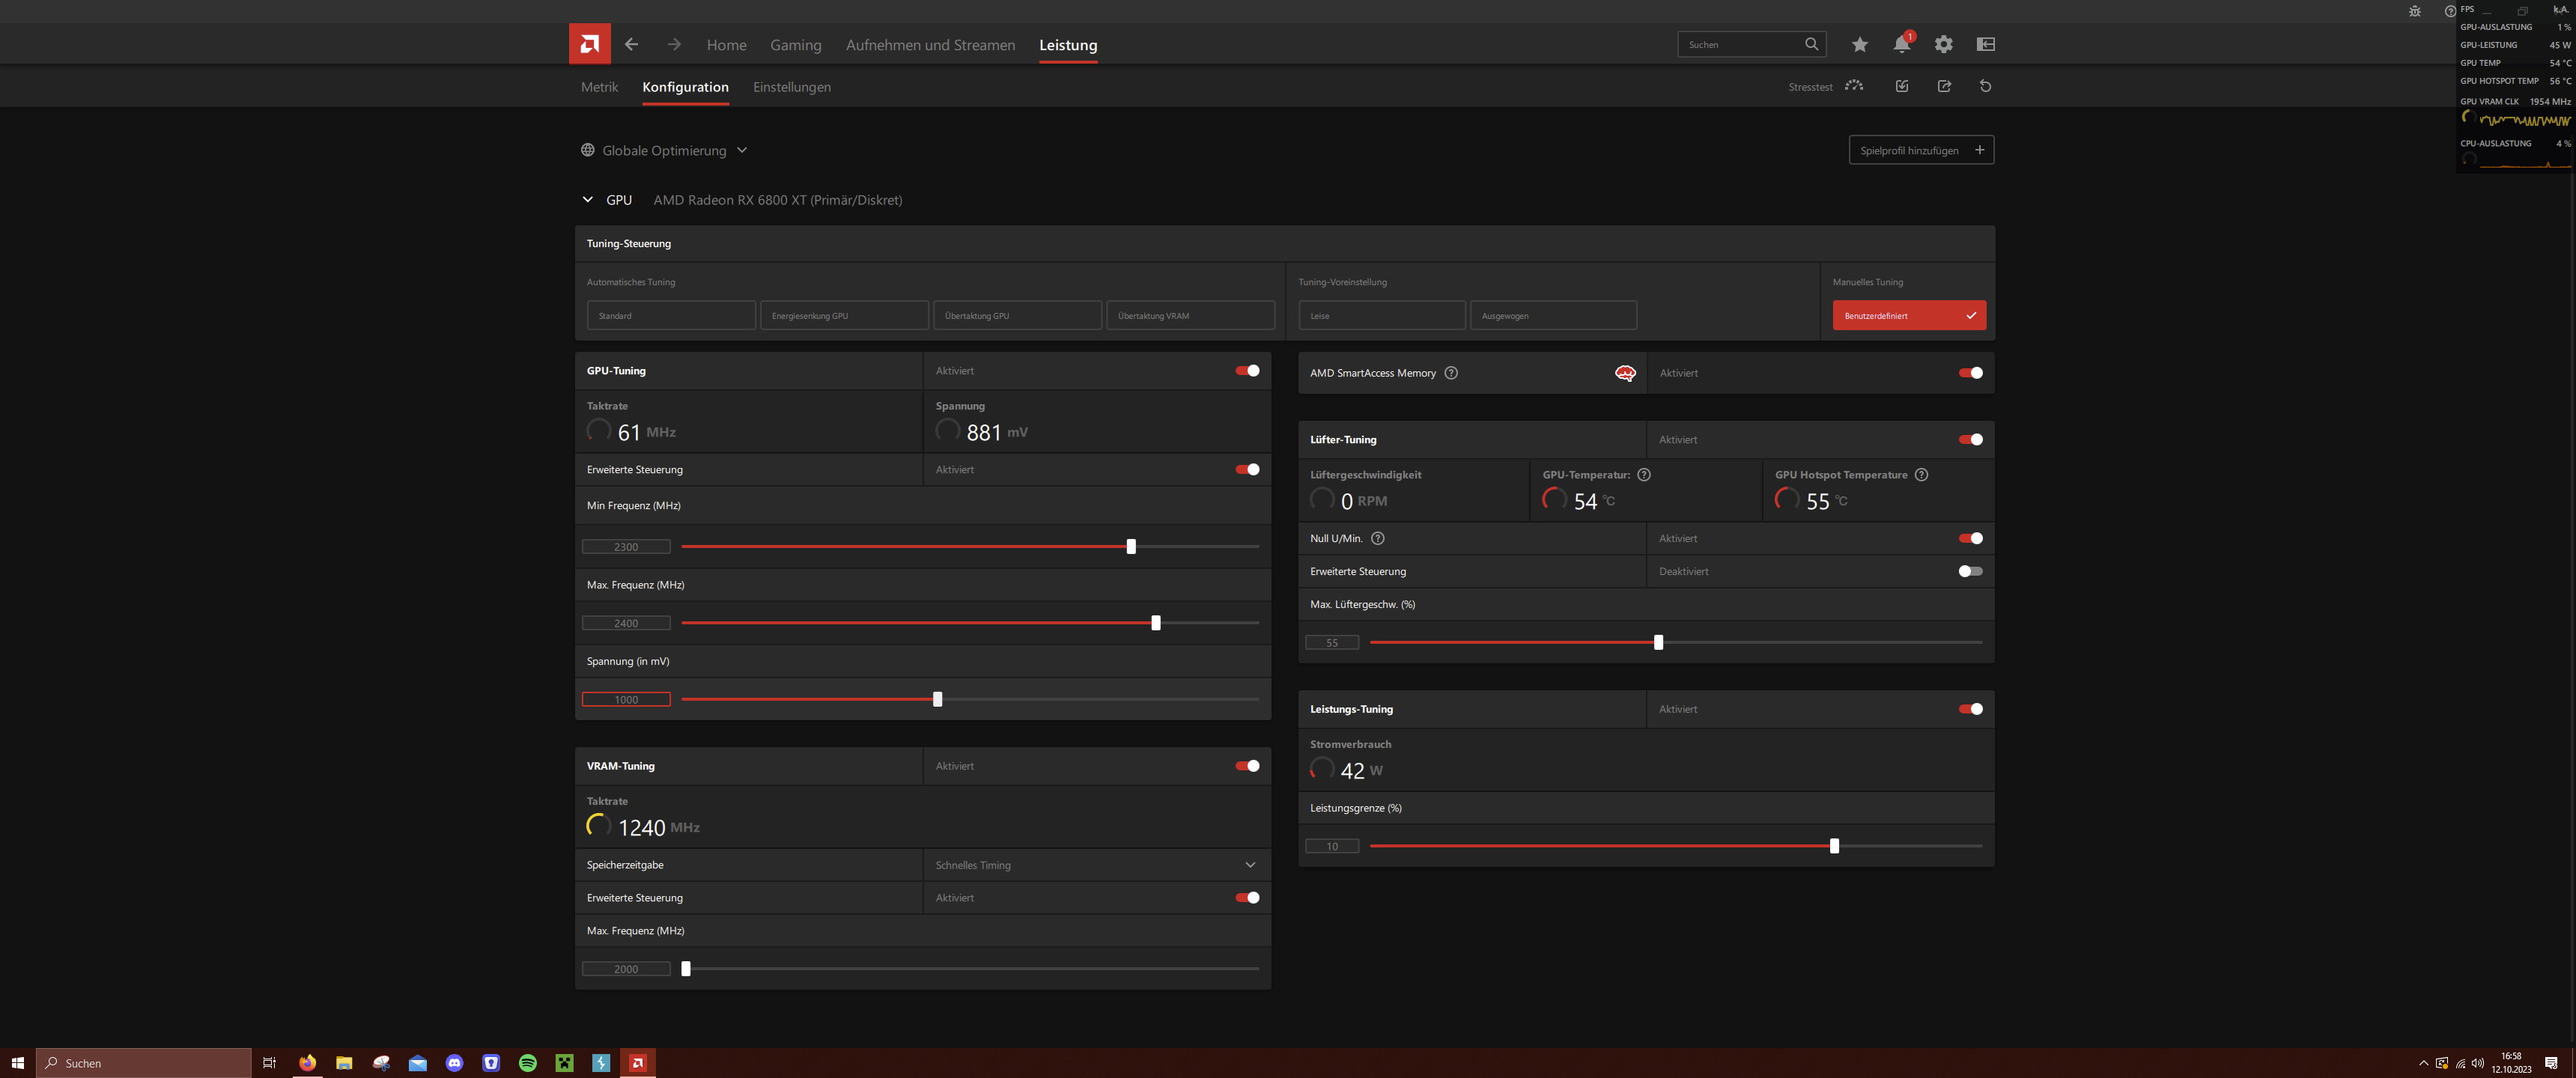Open Spotify from the taskbar
This screenshot has height=1078, width=2576.
pyautogui.click(x=527, y=1062)
